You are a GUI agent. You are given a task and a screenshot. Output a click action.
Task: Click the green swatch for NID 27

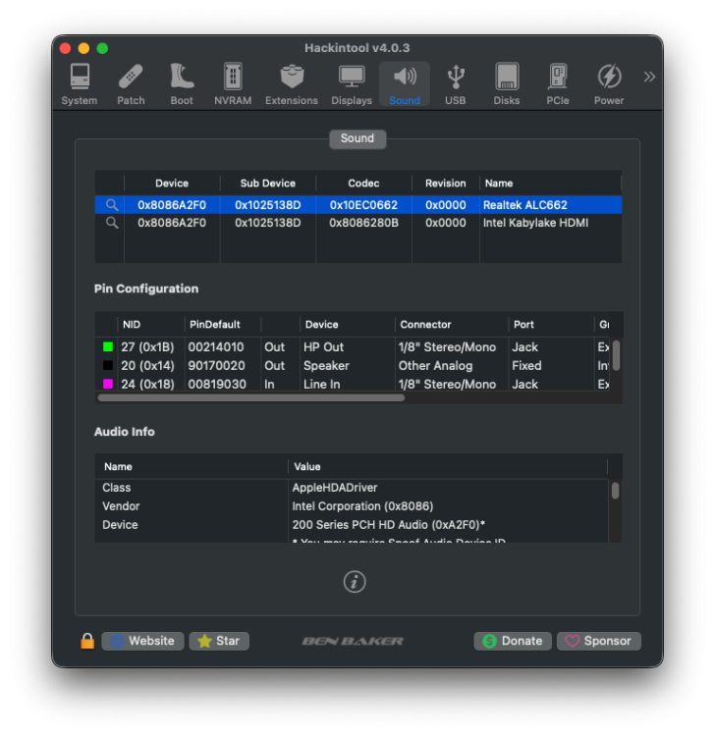coord(108,346)
